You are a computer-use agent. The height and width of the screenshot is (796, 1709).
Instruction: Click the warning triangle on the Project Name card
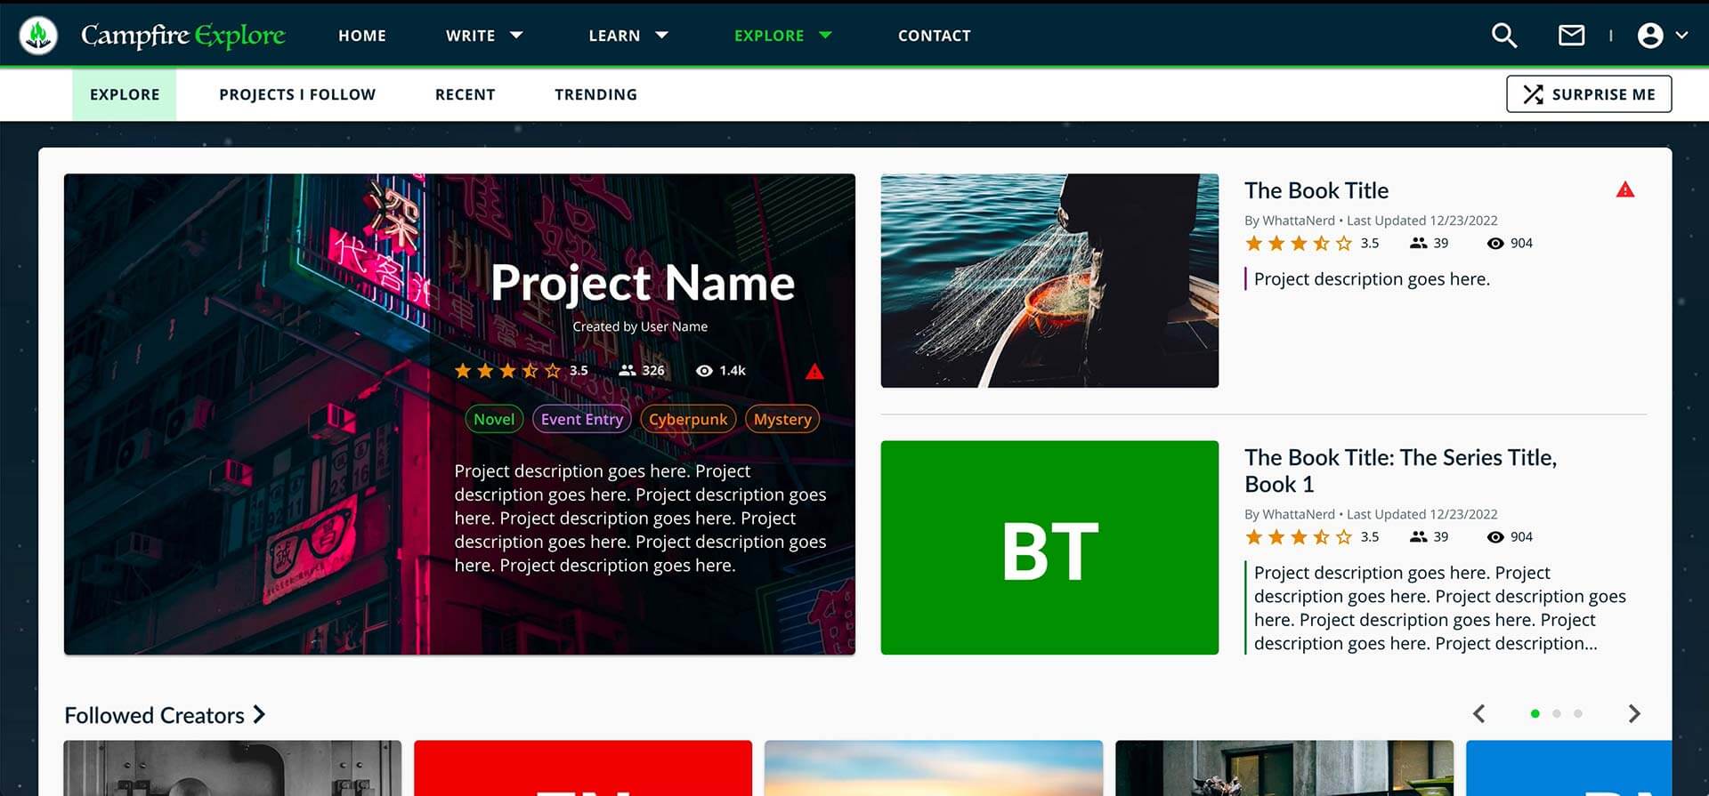click(x=814, y=372)
